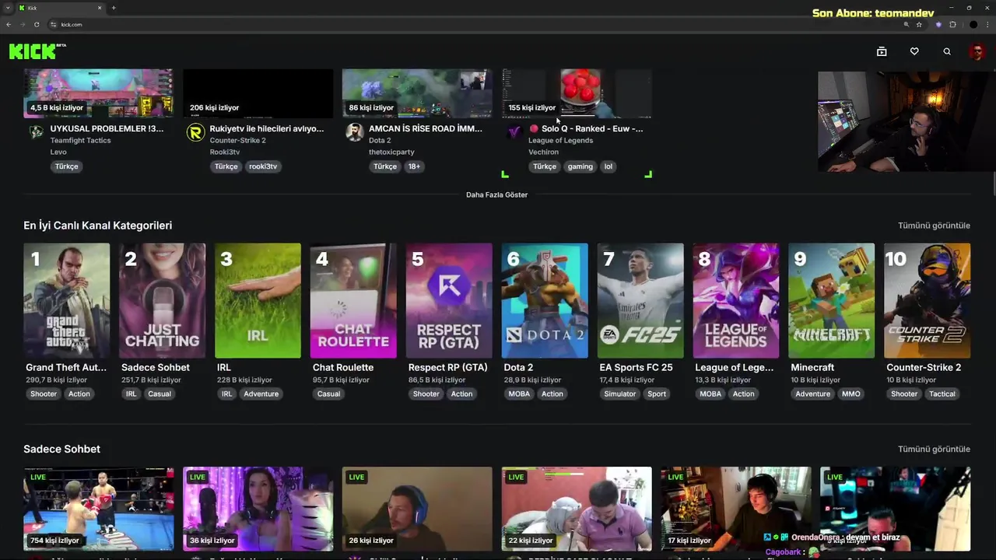Open browser extensions puzzle icon
Viewport: 996px width, 560px height.
pos(952,24)
